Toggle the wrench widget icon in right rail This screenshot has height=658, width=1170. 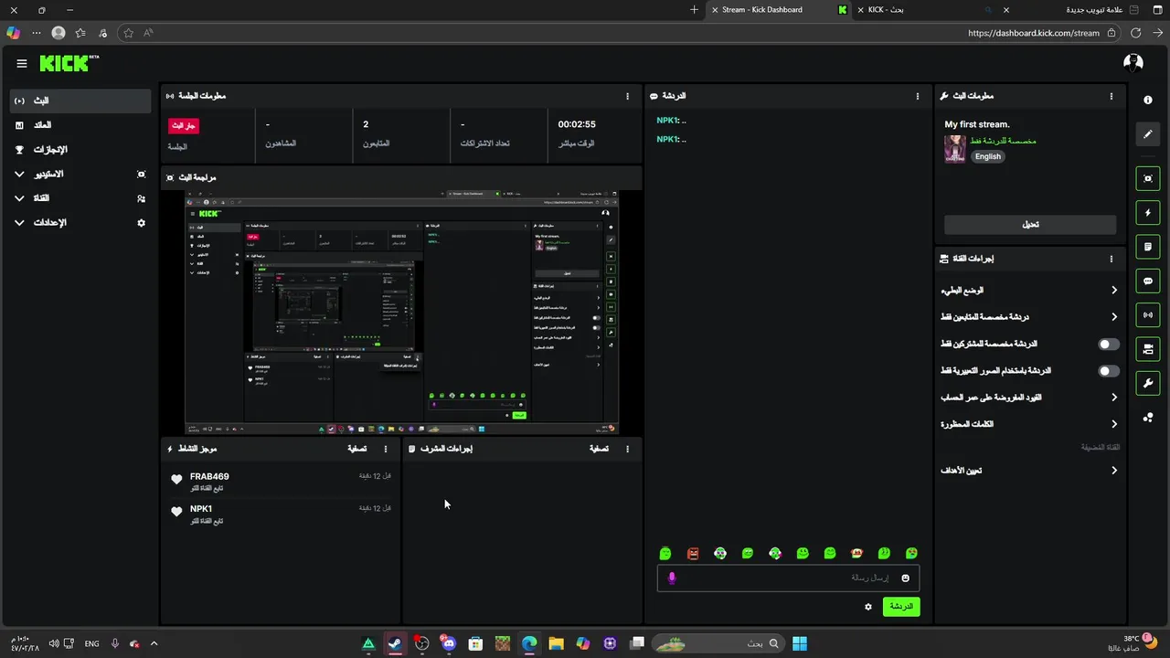pos(1148,383)
